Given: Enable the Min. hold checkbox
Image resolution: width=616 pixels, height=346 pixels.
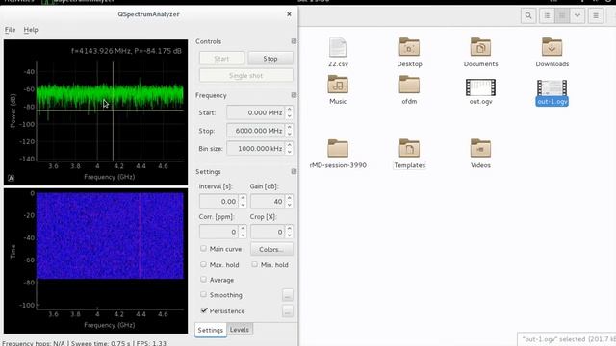Looking at the screenshot, I should (x=254, y=264).
